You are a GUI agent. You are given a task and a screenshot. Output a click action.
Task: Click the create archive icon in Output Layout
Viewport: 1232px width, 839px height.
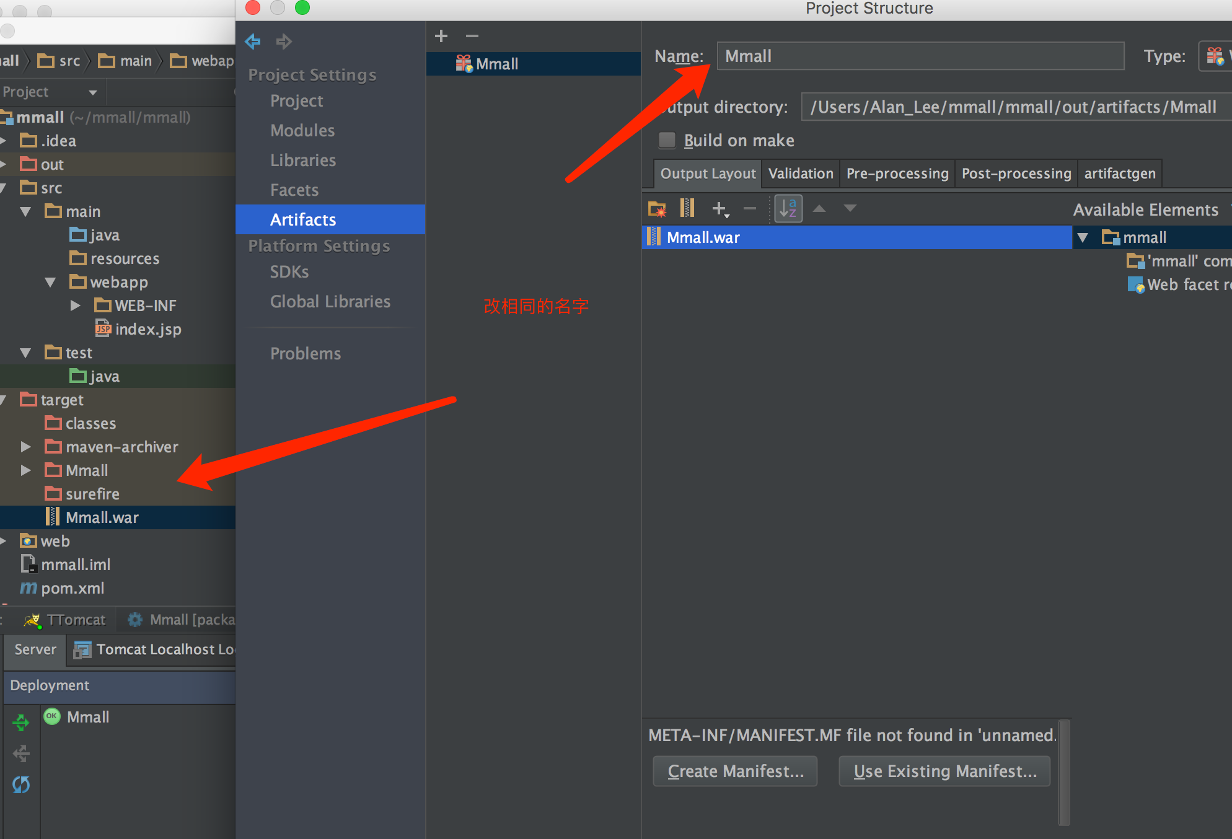[687, 208]
